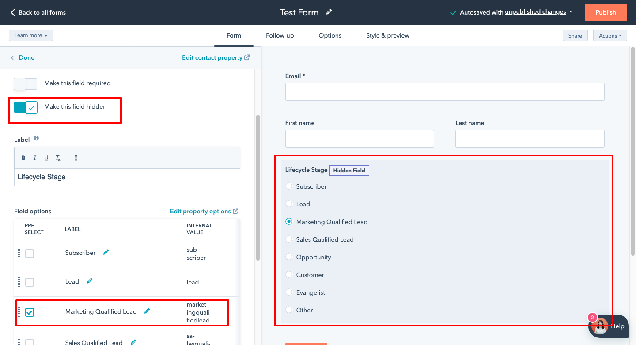Check the Subscriber pre-select checkbox
The width and height of the screenshot is (636, 345).
pyautogui.click(x=30, y=254)
